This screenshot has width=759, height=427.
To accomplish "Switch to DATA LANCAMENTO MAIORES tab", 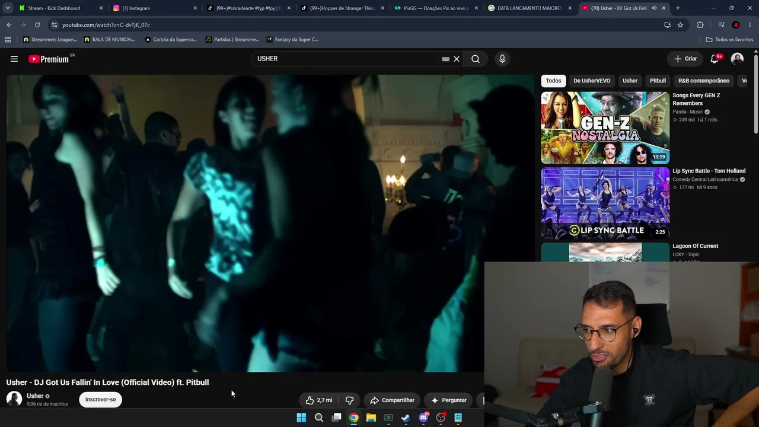I will 530,8.
